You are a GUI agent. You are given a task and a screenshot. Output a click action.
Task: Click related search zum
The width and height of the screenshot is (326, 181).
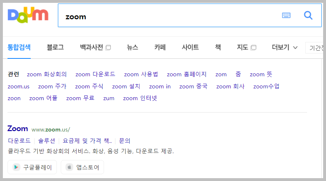click(109, 98)
